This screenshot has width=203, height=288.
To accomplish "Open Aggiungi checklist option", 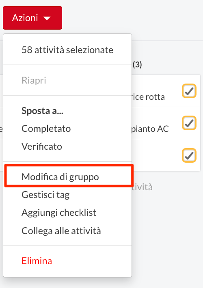I will coord(59,213).
